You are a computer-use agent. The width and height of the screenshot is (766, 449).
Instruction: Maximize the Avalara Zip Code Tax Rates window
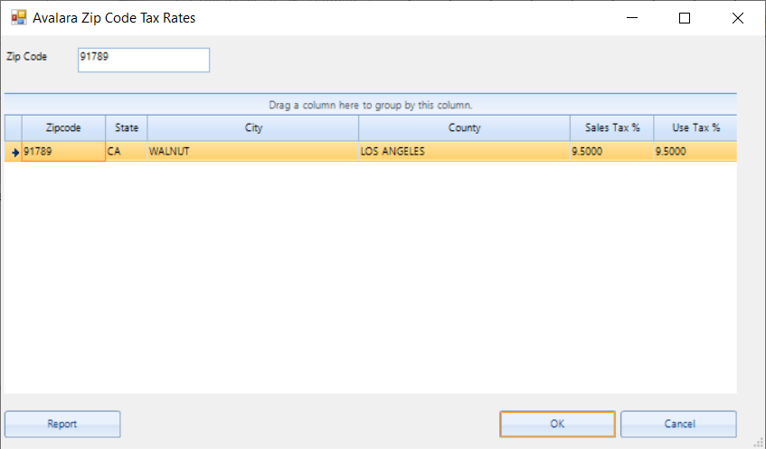coord(685,18)
